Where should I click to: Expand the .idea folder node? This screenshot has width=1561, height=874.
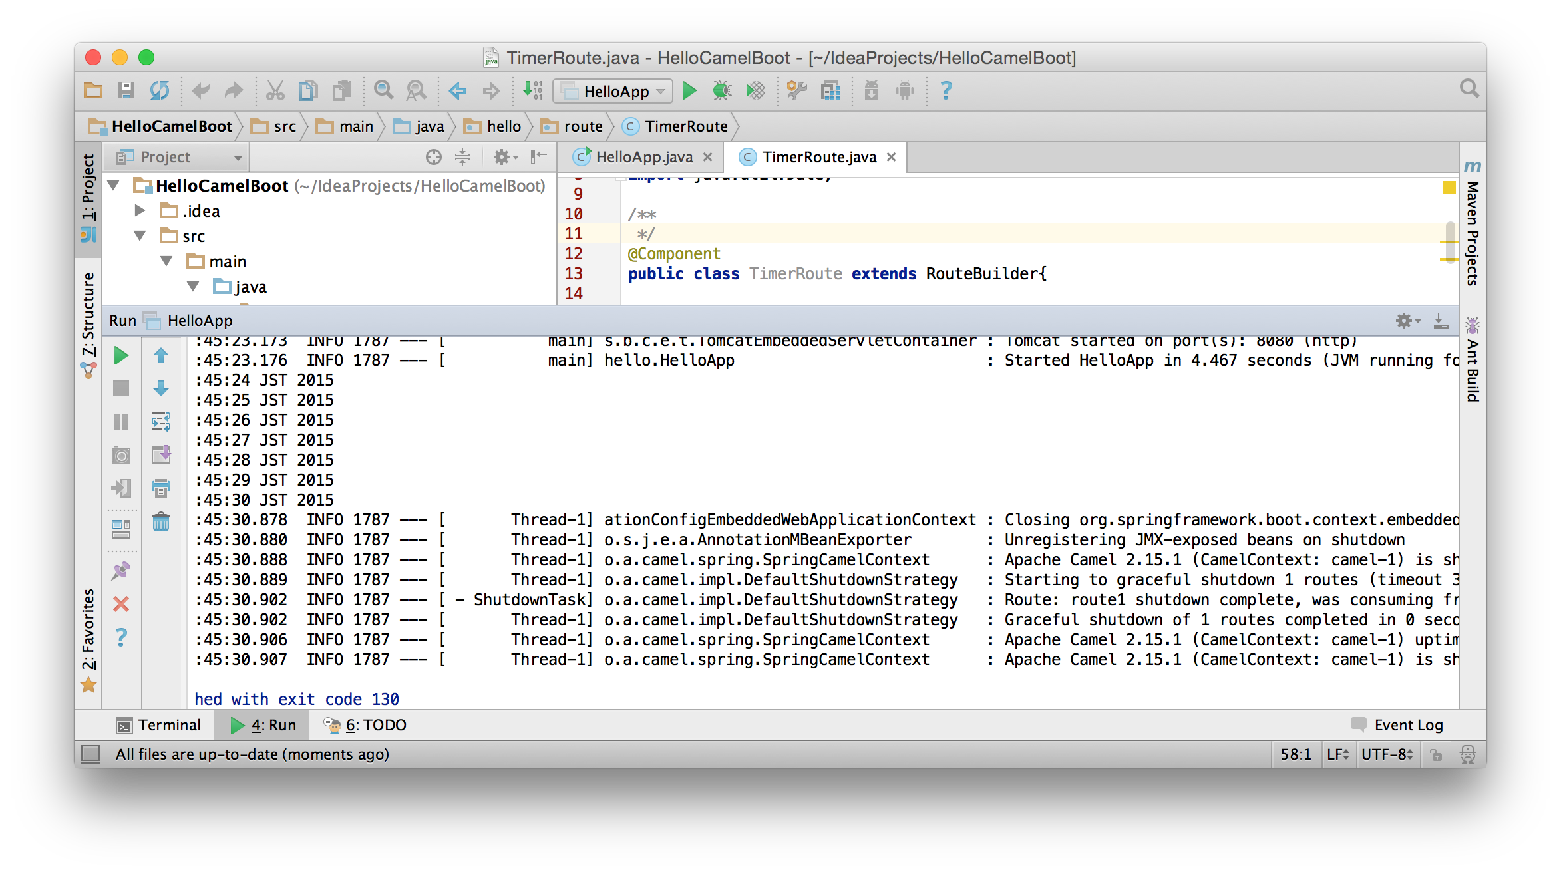click(140, 211)
